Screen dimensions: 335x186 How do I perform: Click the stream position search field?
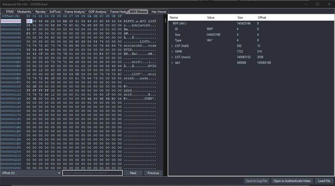click(92, 173)
